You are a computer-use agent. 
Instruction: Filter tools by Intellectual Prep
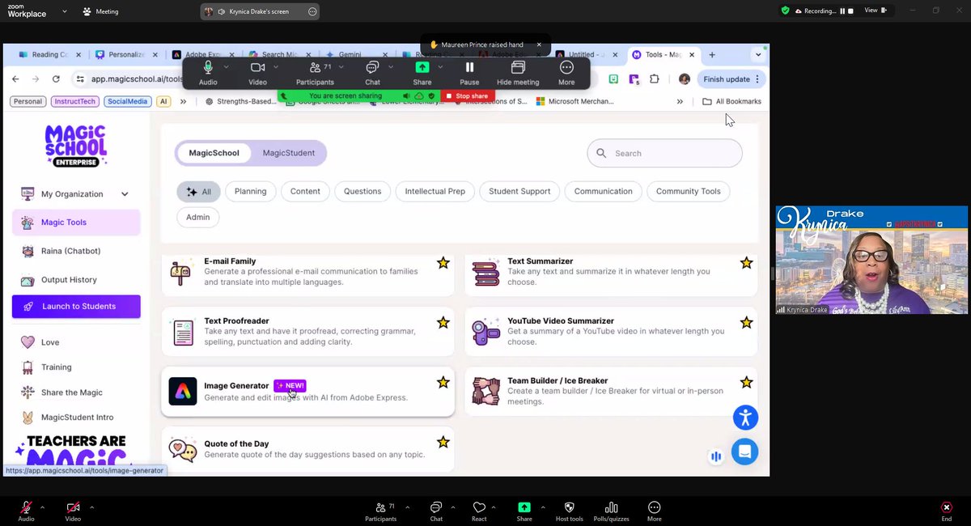tap(435, 192)
